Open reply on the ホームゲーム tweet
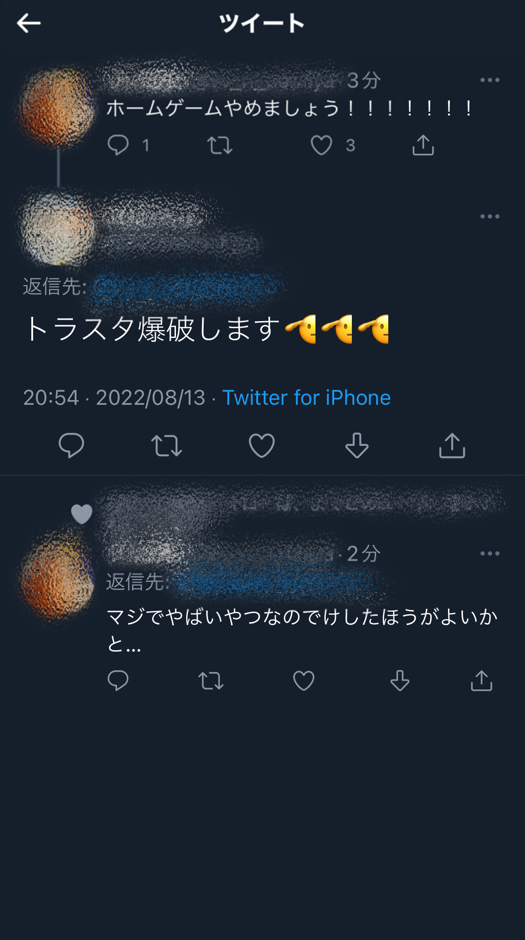 click(x=118, y=145)
